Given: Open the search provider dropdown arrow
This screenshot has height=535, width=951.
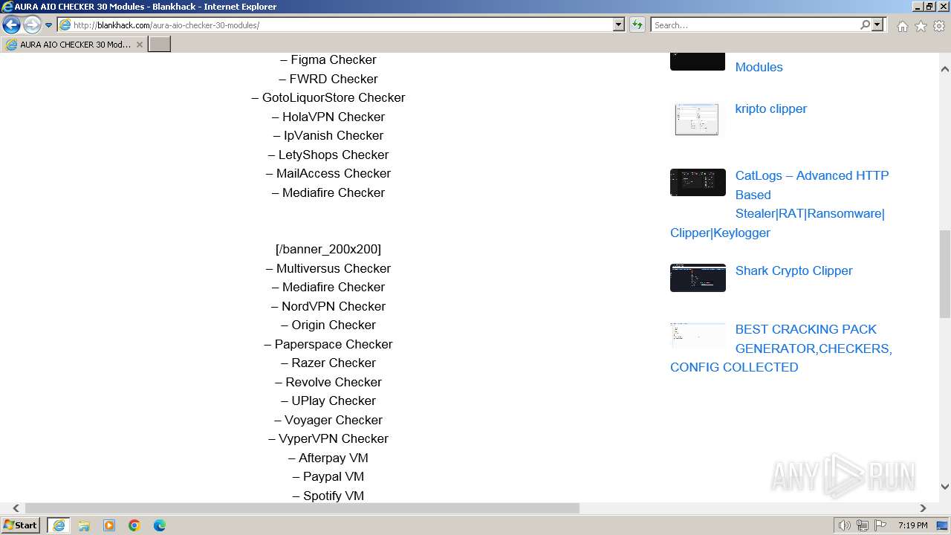Looking at the screenshot, I should (x=877, y=25).
